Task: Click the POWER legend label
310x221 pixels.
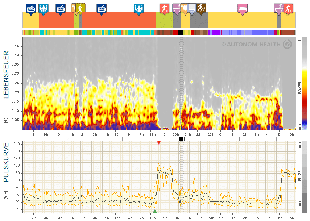Action: [x=300, y=88]
